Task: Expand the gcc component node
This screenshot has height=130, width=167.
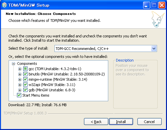Action: (20, 69)
